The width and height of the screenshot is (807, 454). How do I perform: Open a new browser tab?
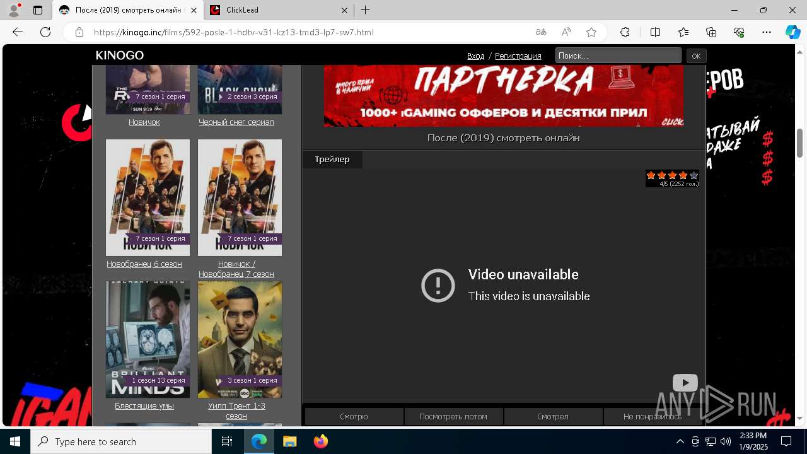click(x=366, y=10)
